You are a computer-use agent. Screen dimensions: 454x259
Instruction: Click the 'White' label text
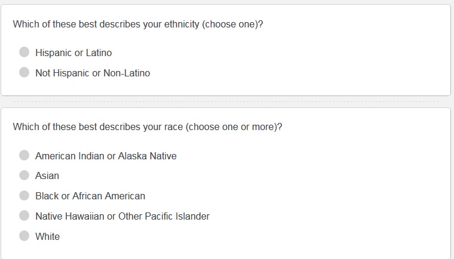point(48,236)
